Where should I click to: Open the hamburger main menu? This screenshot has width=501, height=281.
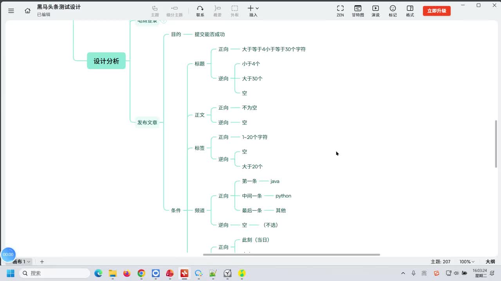click(x=11, y=11)
